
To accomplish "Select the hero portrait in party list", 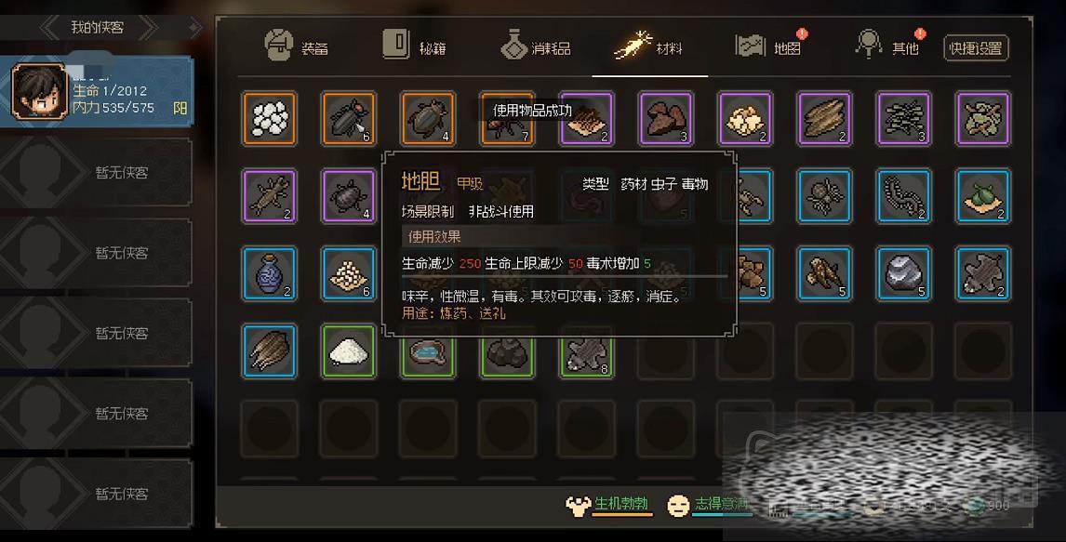I will click(39, 92).
